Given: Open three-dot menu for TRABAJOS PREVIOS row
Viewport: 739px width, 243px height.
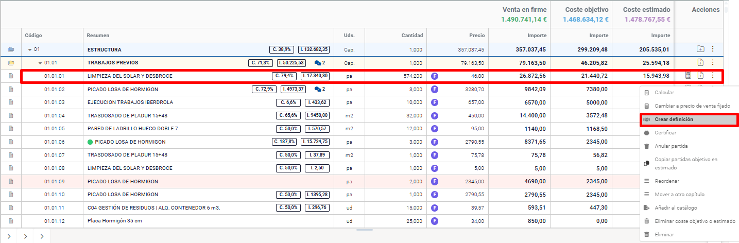Looking at the screenshot, I should click(x=713, y=63).
